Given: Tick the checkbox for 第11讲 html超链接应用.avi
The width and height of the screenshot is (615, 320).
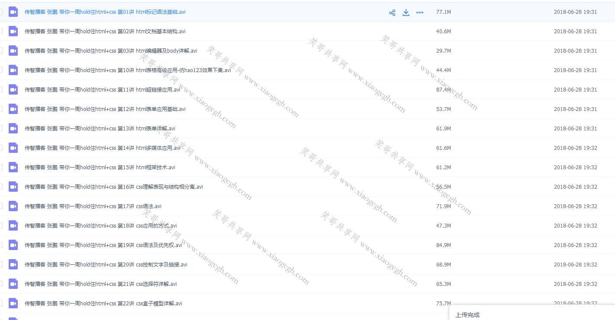Looking at the screenshot, I should coord(1,90).
